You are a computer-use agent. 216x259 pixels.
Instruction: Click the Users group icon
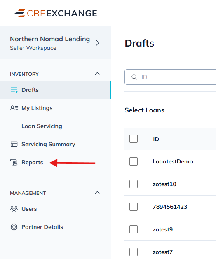(x=14, y=209)
